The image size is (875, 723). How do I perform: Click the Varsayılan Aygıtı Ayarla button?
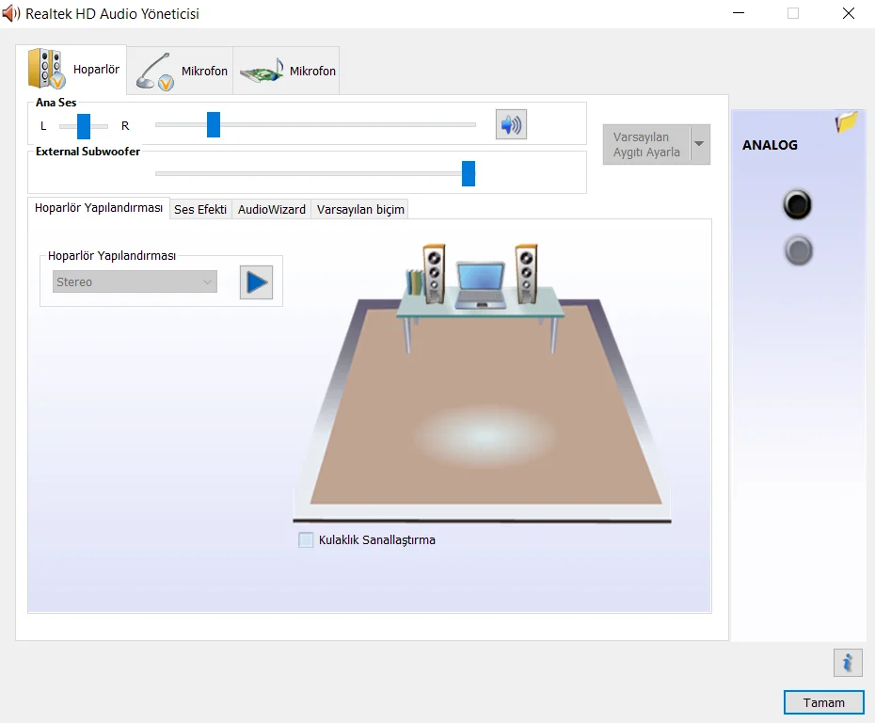646,144
